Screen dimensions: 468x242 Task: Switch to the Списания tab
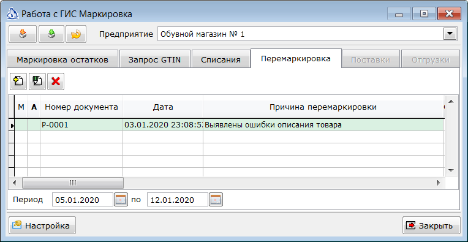coord(221,59)
